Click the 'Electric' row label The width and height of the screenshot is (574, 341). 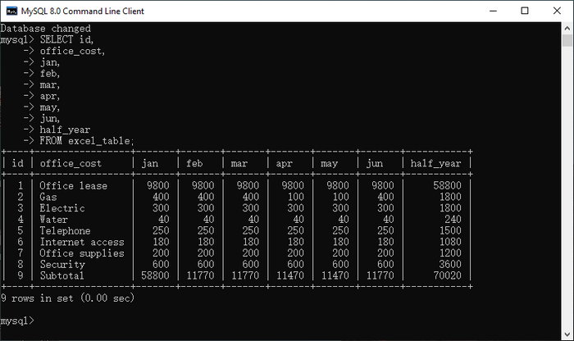(x=61, y=208)
